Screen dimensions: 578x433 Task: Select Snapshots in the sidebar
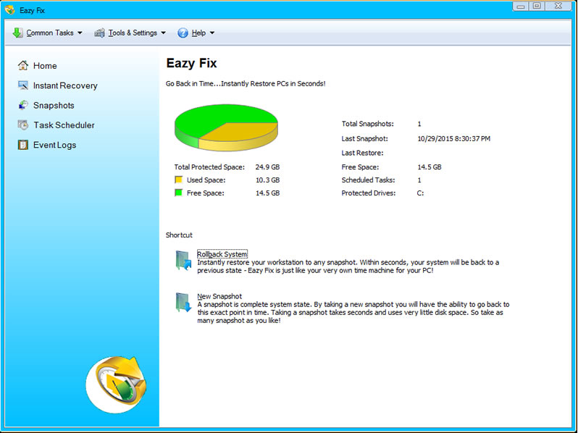[x=54, y=106]
